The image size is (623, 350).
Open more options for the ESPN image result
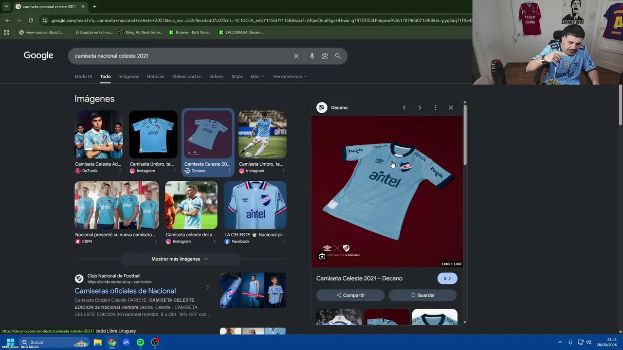click(x=156, y=242)
